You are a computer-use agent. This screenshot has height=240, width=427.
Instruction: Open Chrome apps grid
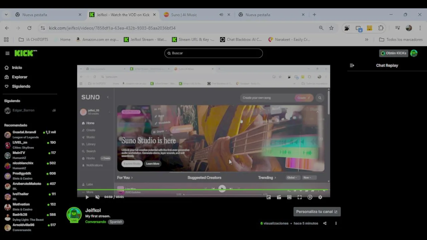[6, 40]
